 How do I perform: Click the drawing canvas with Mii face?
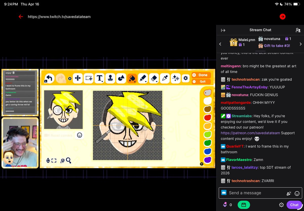(x=127, y=125)
